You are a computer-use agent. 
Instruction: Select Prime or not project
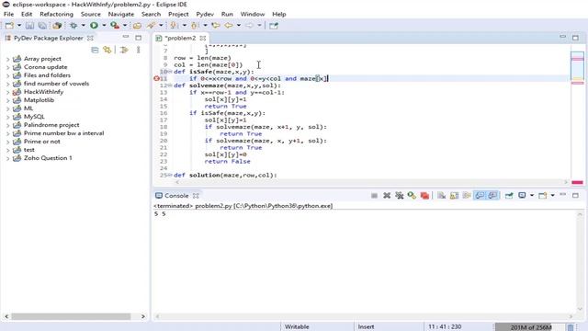[x=41, y=141]
